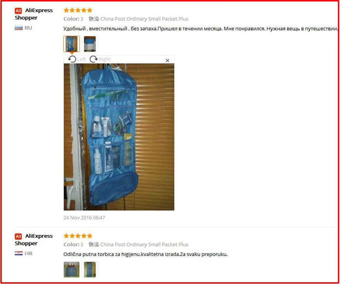Open second thumbnail of Russian review
Viewport: 340px width, 284px height.
90,44
